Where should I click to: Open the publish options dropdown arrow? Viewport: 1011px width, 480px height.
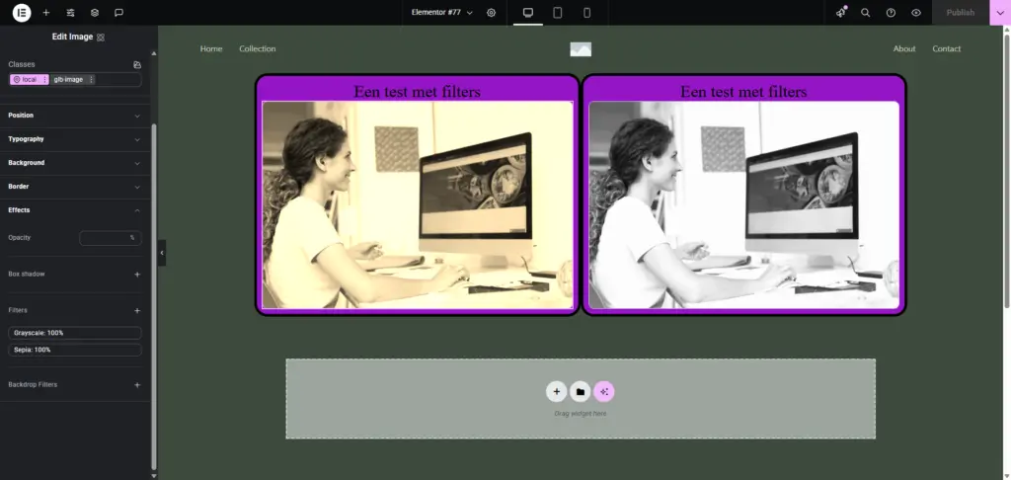coord(1000,12)
